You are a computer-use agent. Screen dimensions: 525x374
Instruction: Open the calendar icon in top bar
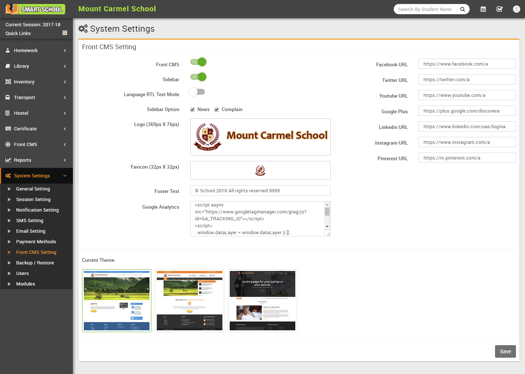483,9
